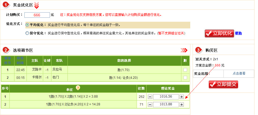Select the 保守优化 radio option
The width and height of the screenshot is (258, 115).
[x=27, y=33]
